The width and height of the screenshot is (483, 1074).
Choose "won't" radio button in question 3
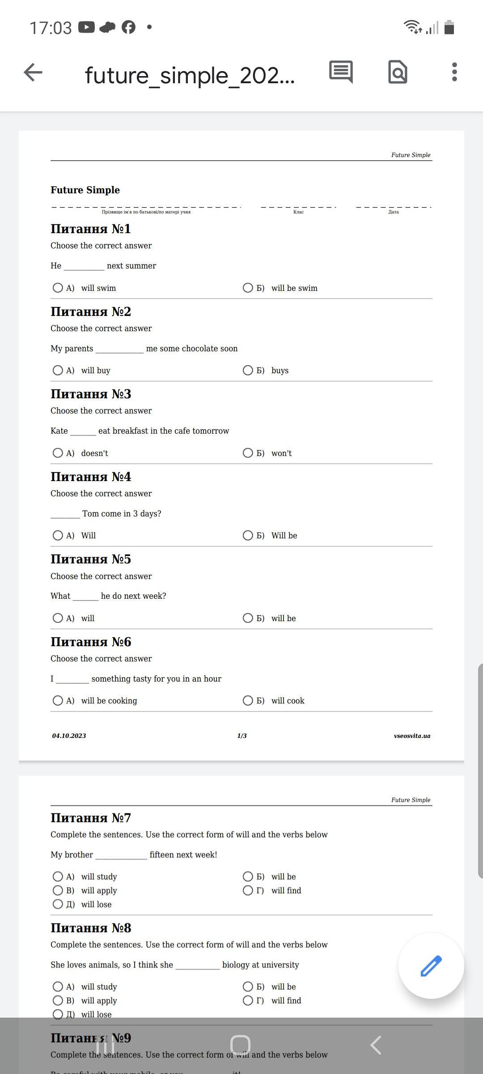click(248, 453)
